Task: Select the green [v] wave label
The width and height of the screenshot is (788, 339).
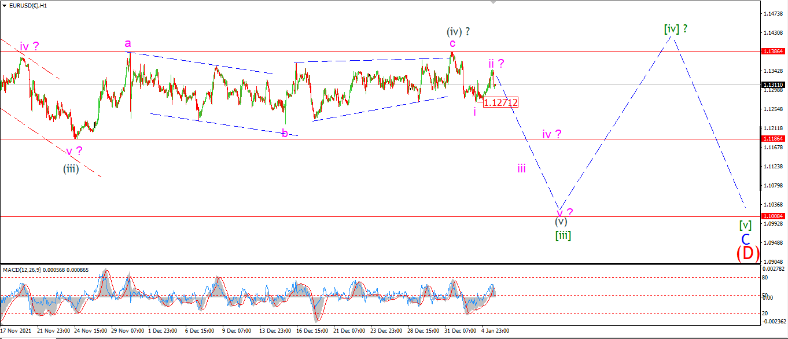Action: click(745, 224)
